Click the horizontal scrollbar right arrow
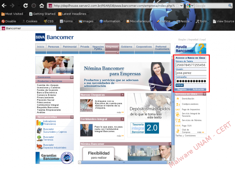Viewport: 235px width, 169px height. (x=169, y=162)
